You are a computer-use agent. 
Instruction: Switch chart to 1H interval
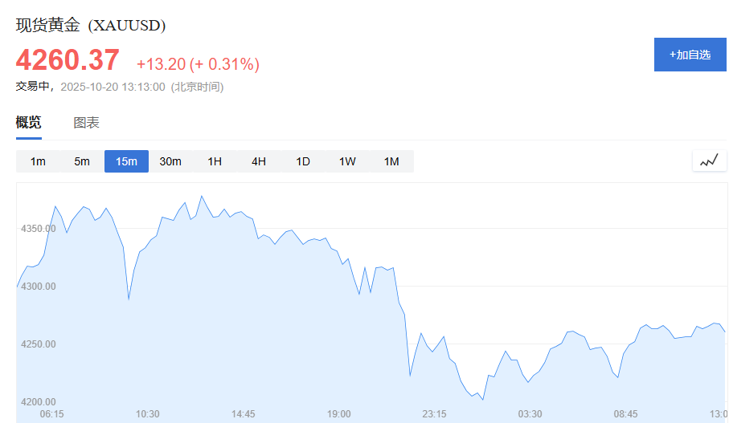[x=215, y=161]
